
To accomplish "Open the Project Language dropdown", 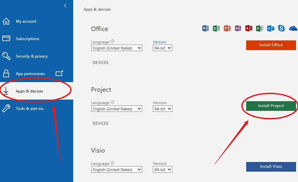I will [117, 109].
